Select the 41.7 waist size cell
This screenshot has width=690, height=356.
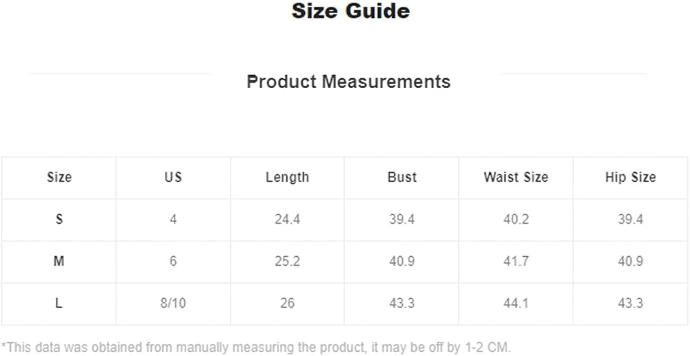coord(515,262)
